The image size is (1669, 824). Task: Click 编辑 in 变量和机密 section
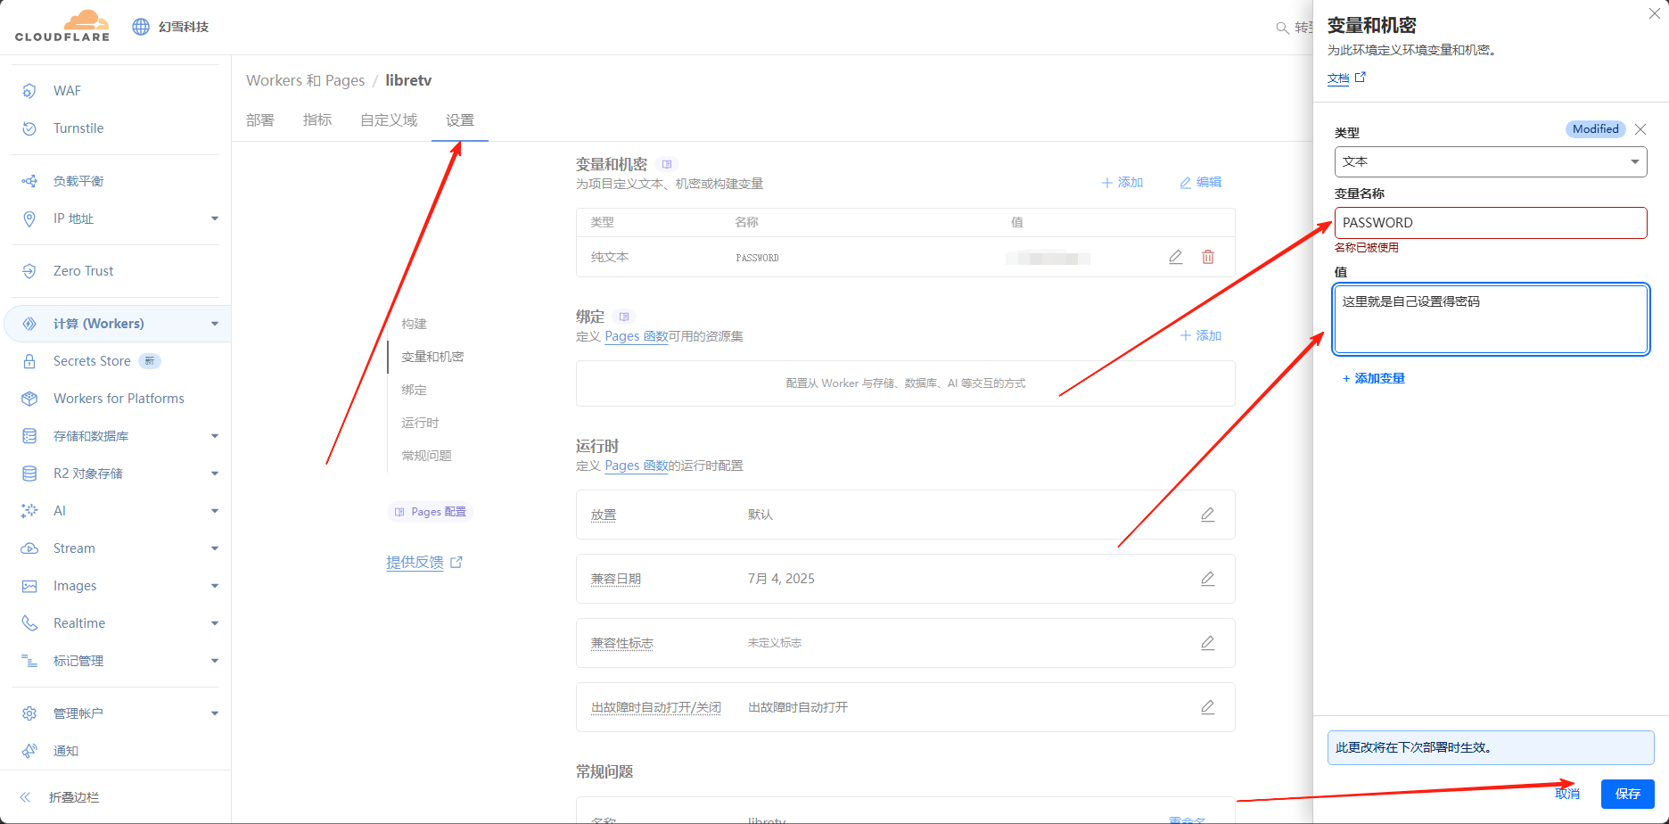1200,182
